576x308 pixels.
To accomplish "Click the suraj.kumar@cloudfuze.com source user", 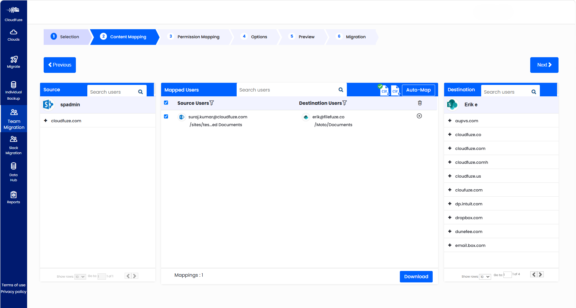I will (218, 117).
